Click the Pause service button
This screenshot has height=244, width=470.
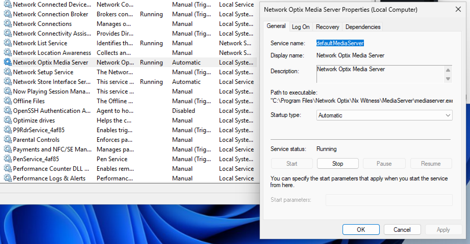[x=384, y=164]
